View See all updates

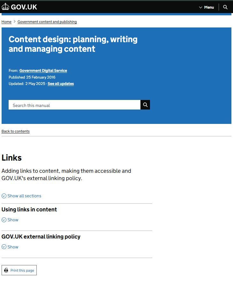(61, 84)
